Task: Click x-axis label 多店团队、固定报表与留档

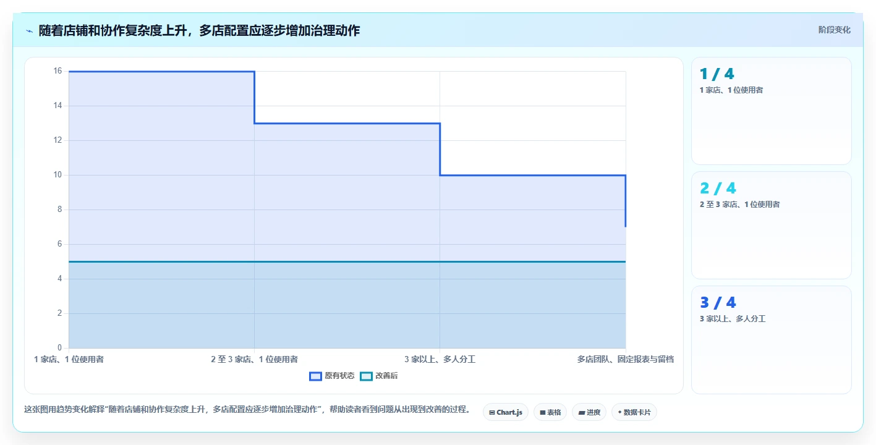Action: 626,359
